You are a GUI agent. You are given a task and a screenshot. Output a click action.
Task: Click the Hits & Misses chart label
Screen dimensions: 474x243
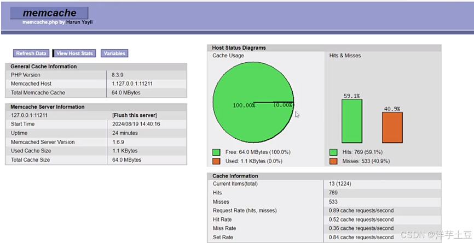345,56
